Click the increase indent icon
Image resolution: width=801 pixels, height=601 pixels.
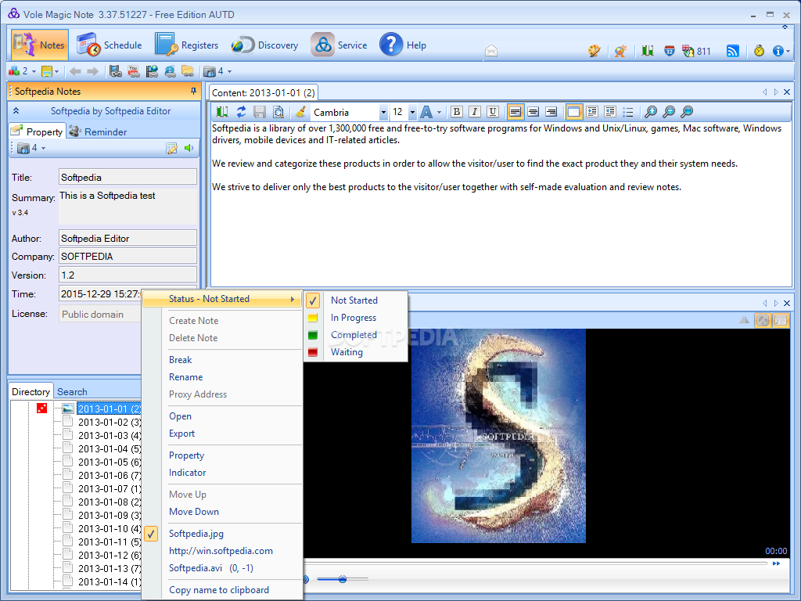point(592,111)
